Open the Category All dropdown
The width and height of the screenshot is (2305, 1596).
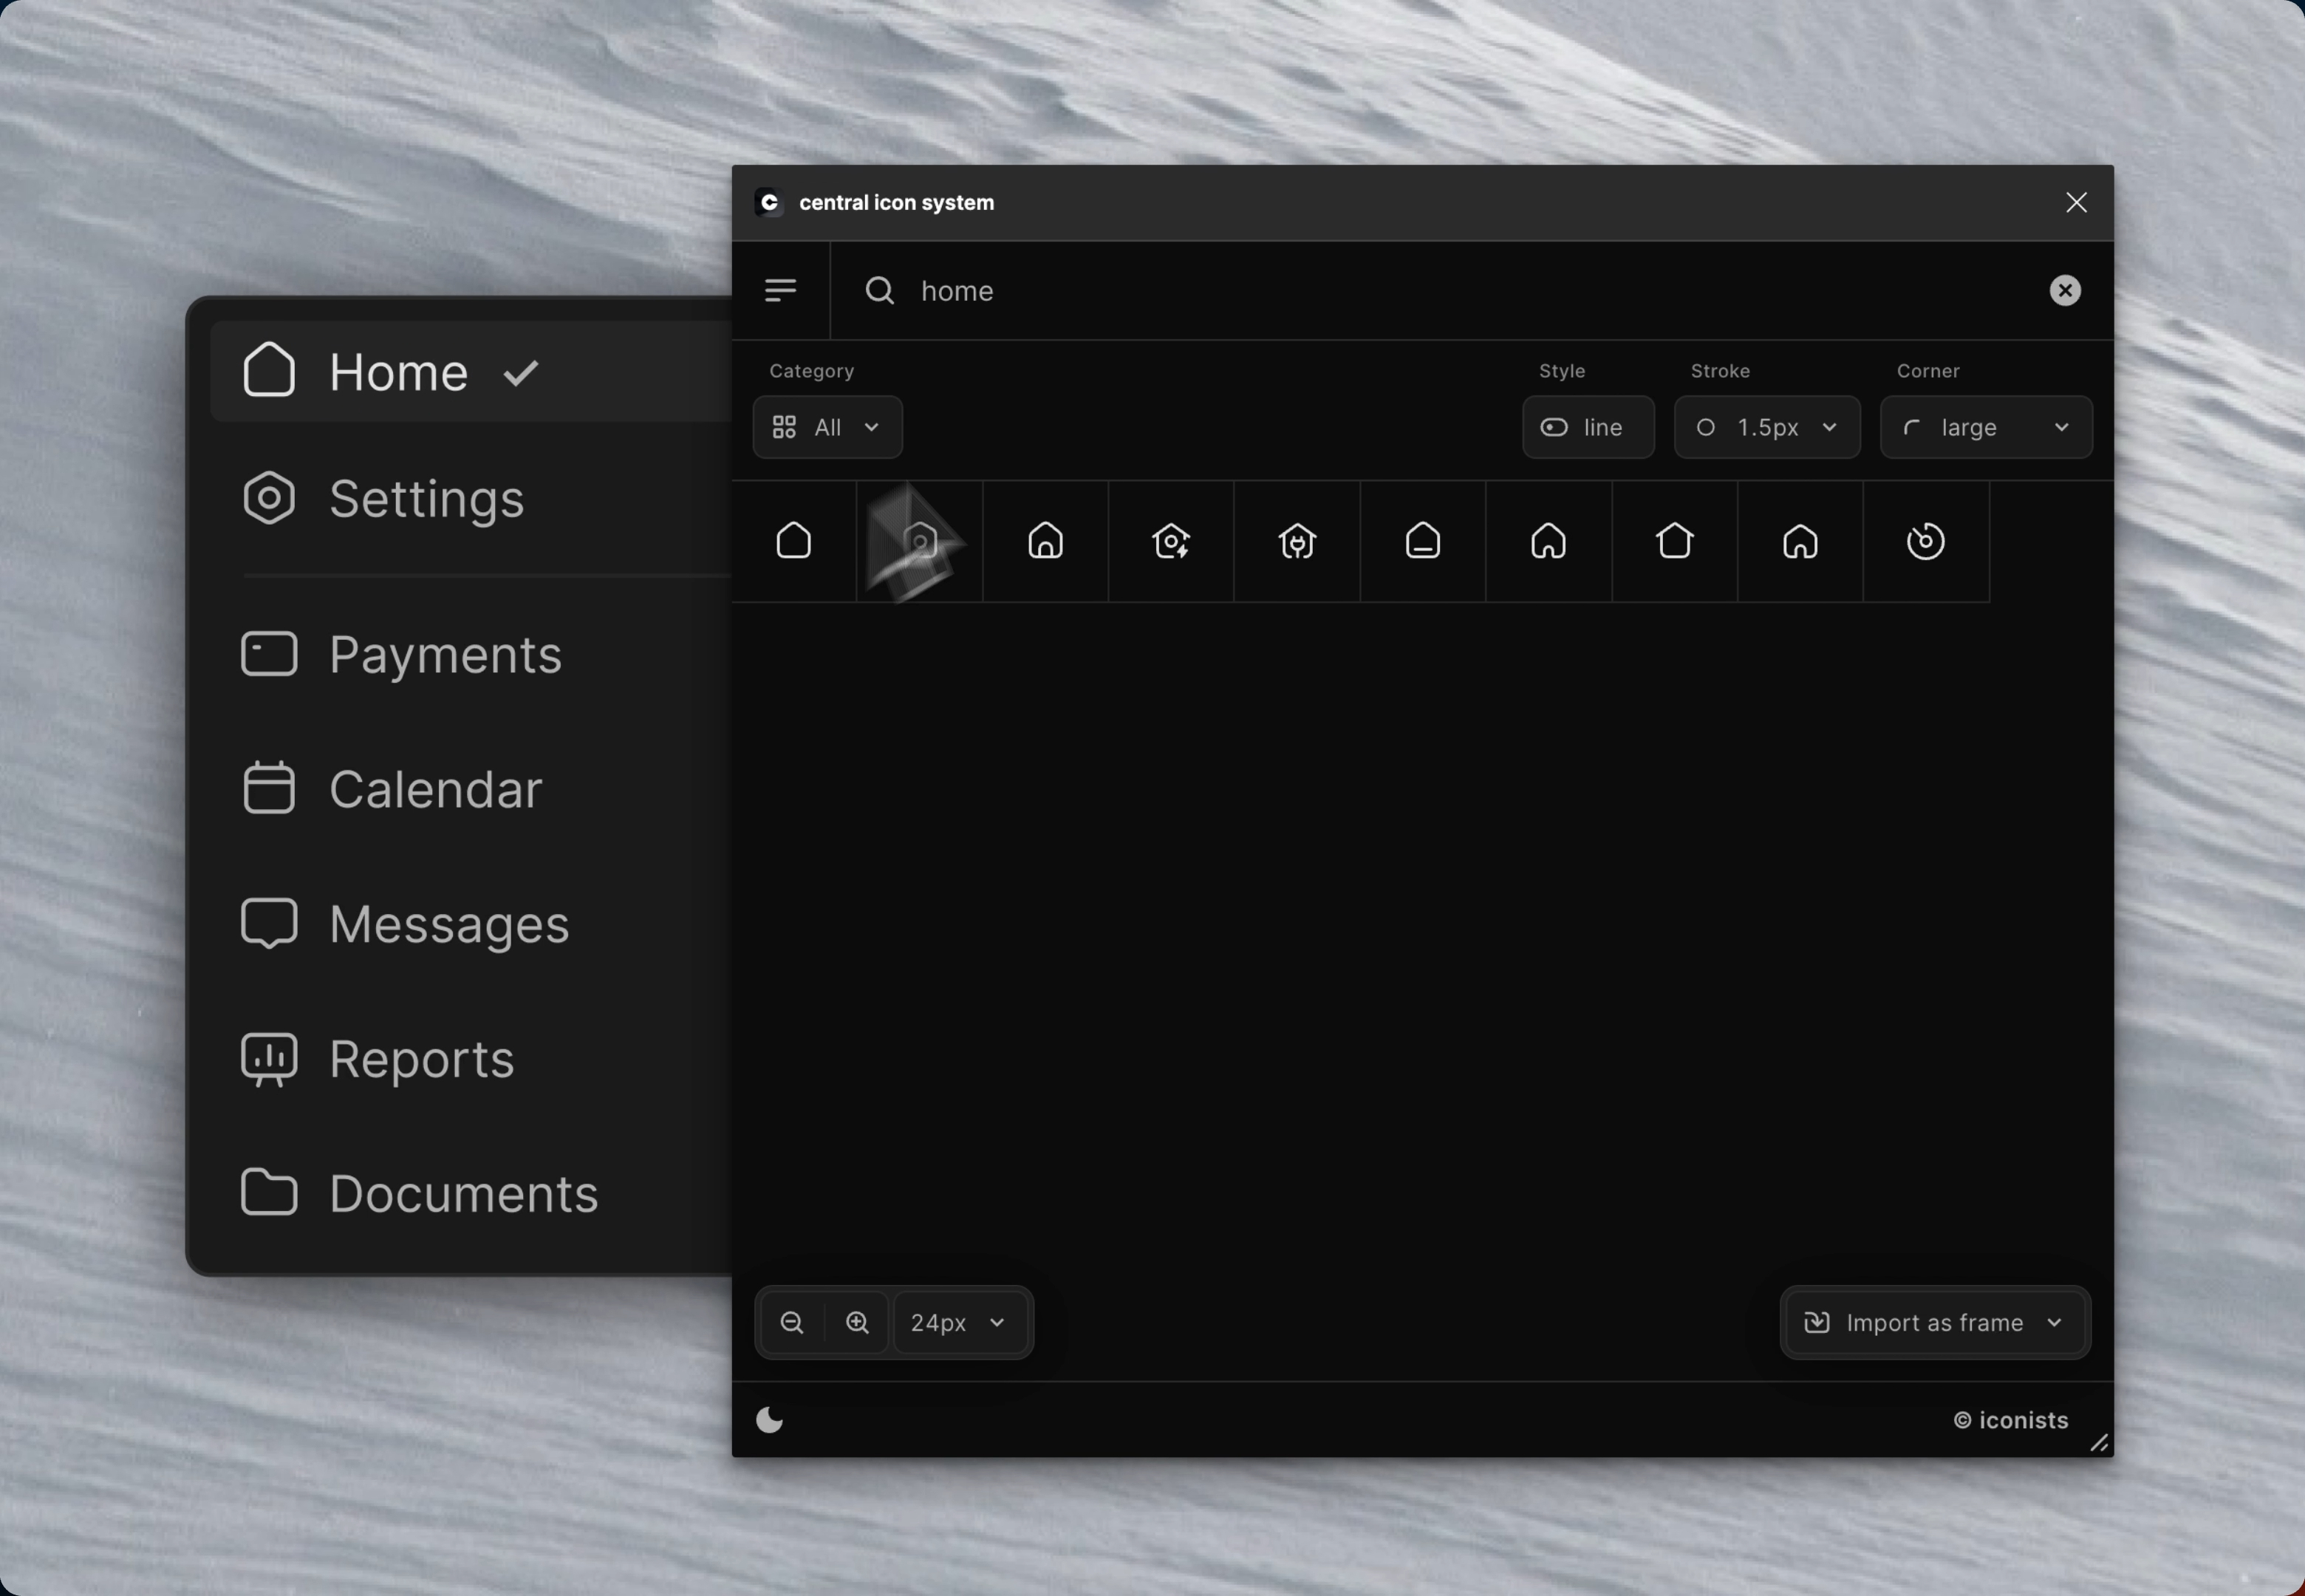click(826, 427)
